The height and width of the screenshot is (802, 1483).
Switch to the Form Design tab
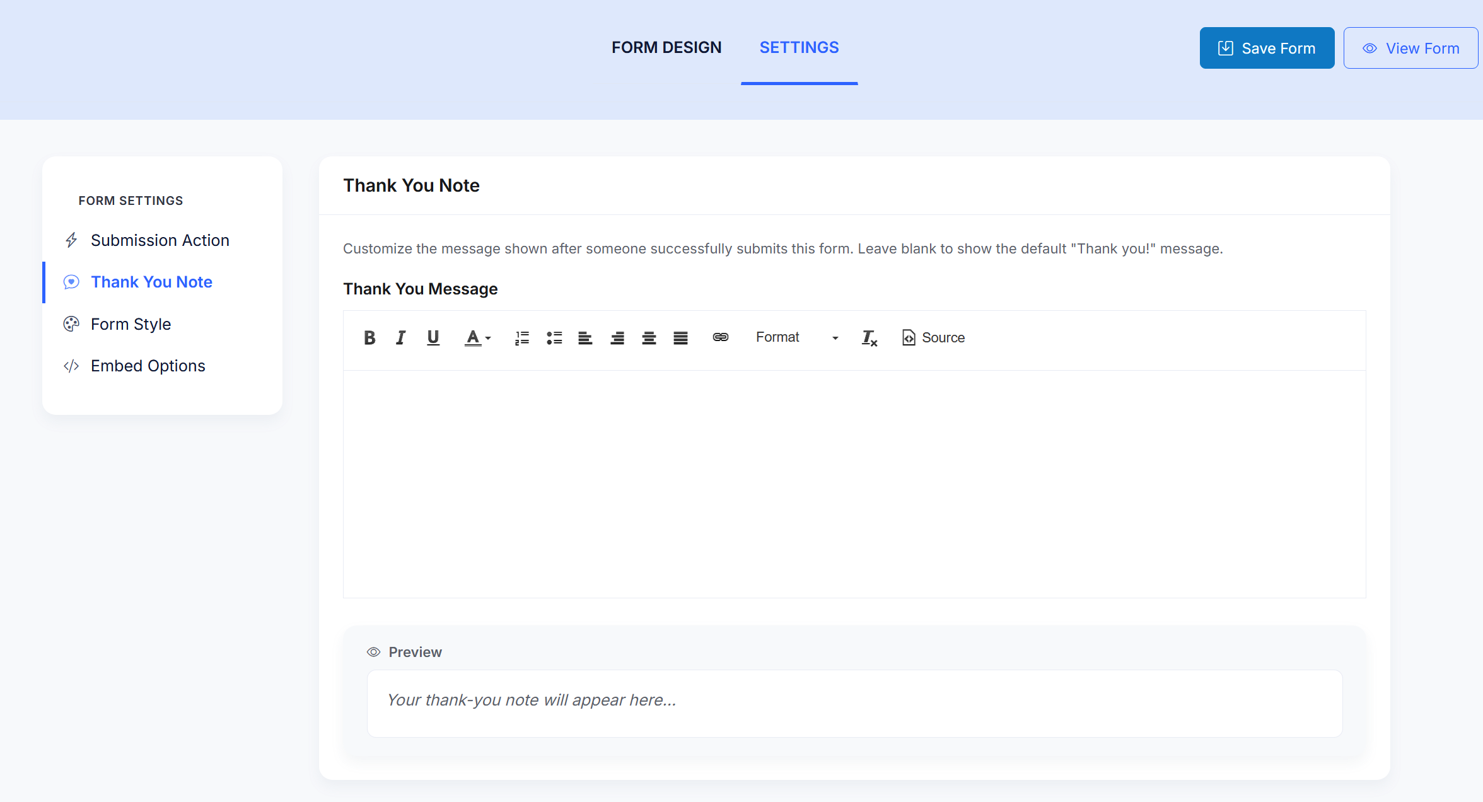click(x=666, y=47)
